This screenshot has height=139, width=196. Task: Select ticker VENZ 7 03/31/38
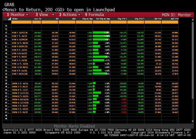click(20, 74)
